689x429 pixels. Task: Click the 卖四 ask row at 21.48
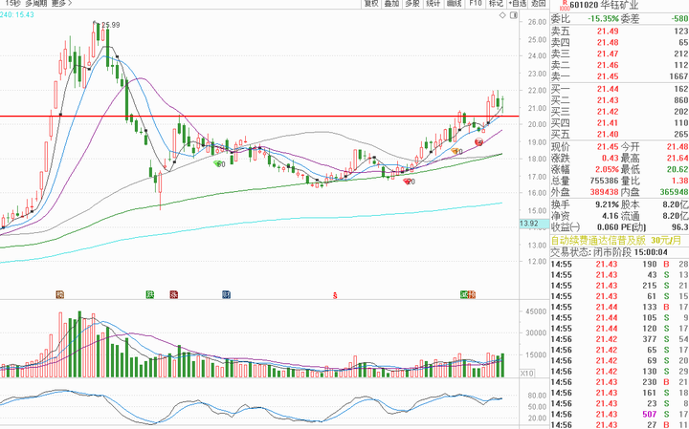pyautogui.click(x=619, y=43)
